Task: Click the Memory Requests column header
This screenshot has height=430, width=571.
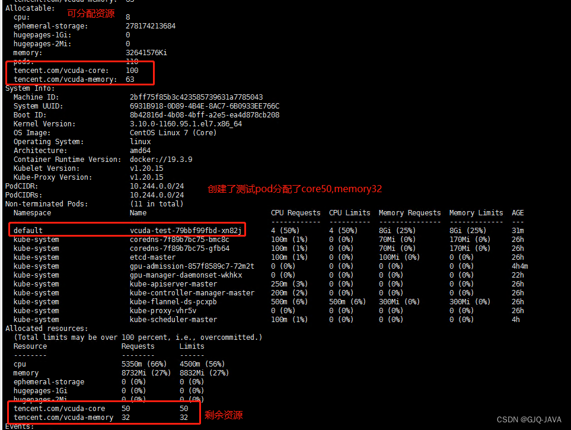Action: coord(410,212)
